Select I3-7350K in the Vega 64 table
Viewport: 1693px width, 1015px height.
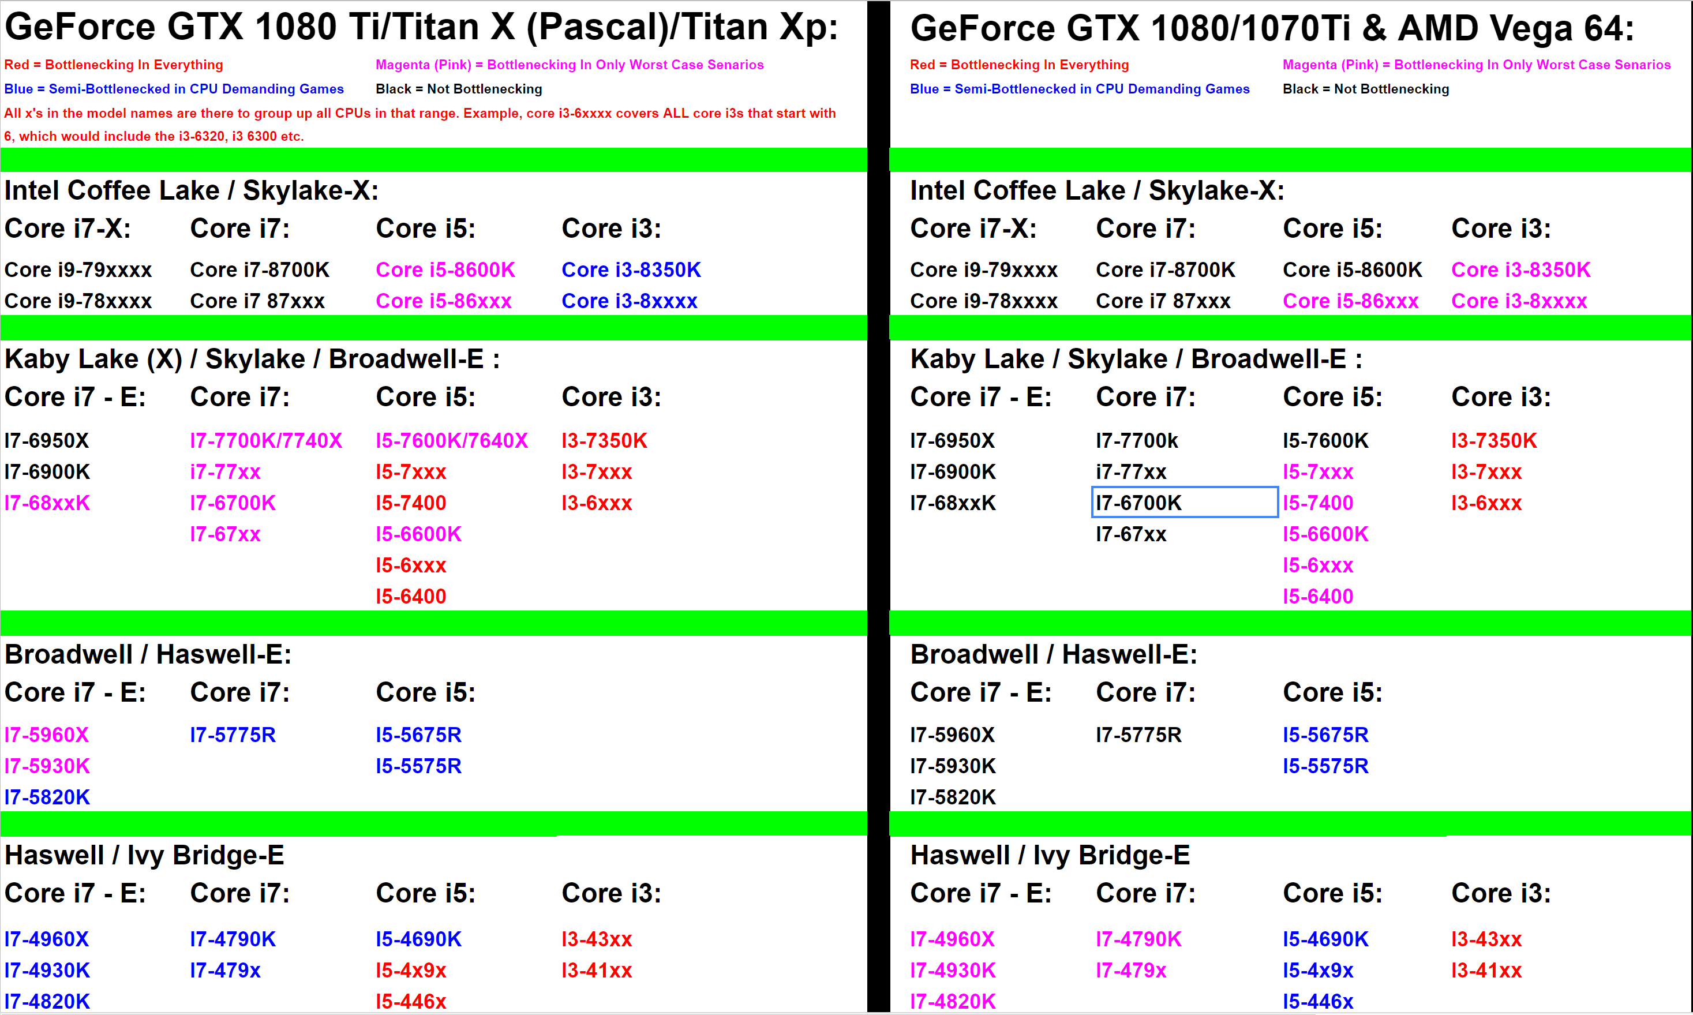coord(1494,440)
